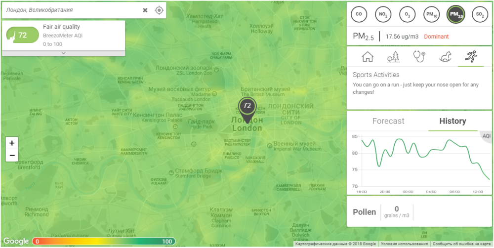Expand the air quality card chevron
494x248 pixels.
point(63,53)
